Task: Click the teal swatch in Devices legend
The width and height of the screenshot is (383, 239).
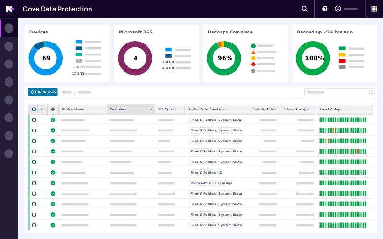Action: 79,54
